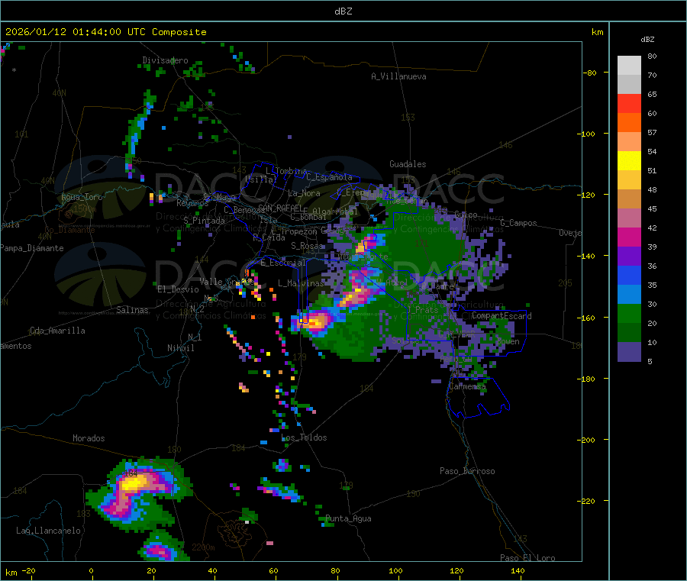Screen dimensions: 687x581
Task: Click the Los_Toldos map label
Action: pos(304,437)
